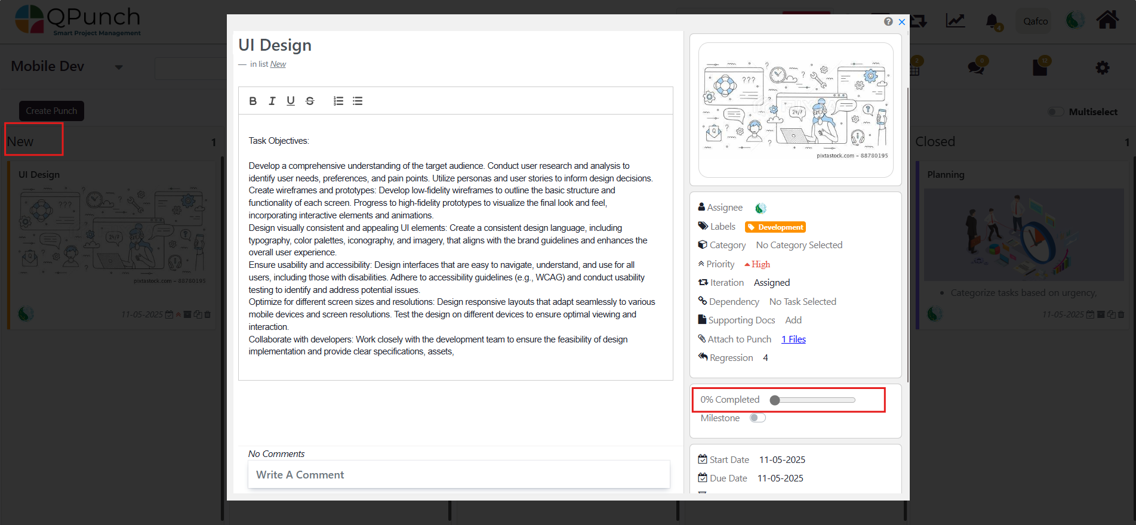The image size is (1136, 525).
Task: Click the Create Punch button
Action: tap(51, 111)
